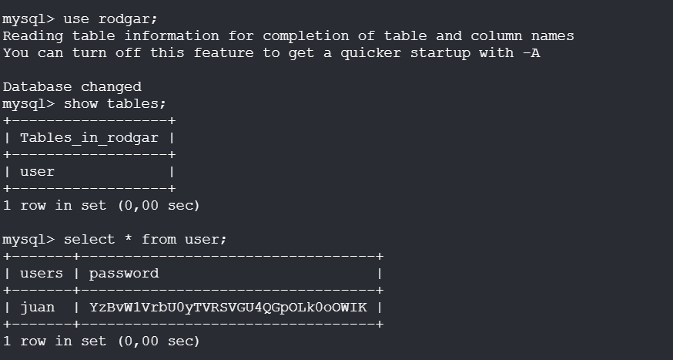Click the 'Database changed' message
Viewport: 673px width, 360px height.
(x=72, y=86)
